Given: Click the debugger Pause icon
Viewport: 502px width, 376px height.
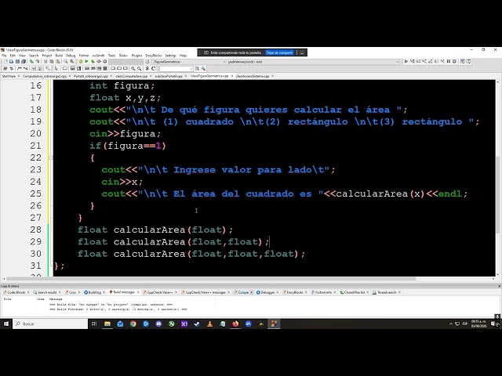Looking at the screenshot, I should coord(448,61).
